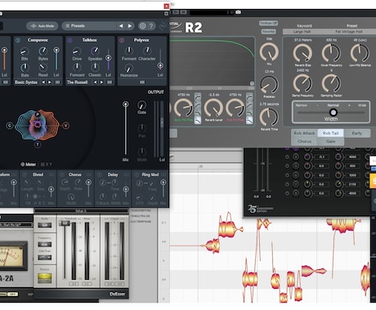
Task: Open the Delay module drag-handle dots
Action: coord(126,175)
